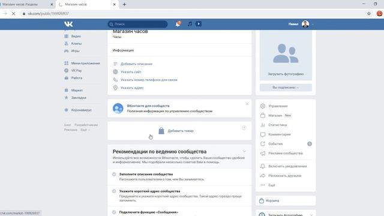Image resolution: width=384 pixels, height=216 pixels.
Task: Click Загрузить фотографию on community avatar
Action: click(x=286, y=74)
